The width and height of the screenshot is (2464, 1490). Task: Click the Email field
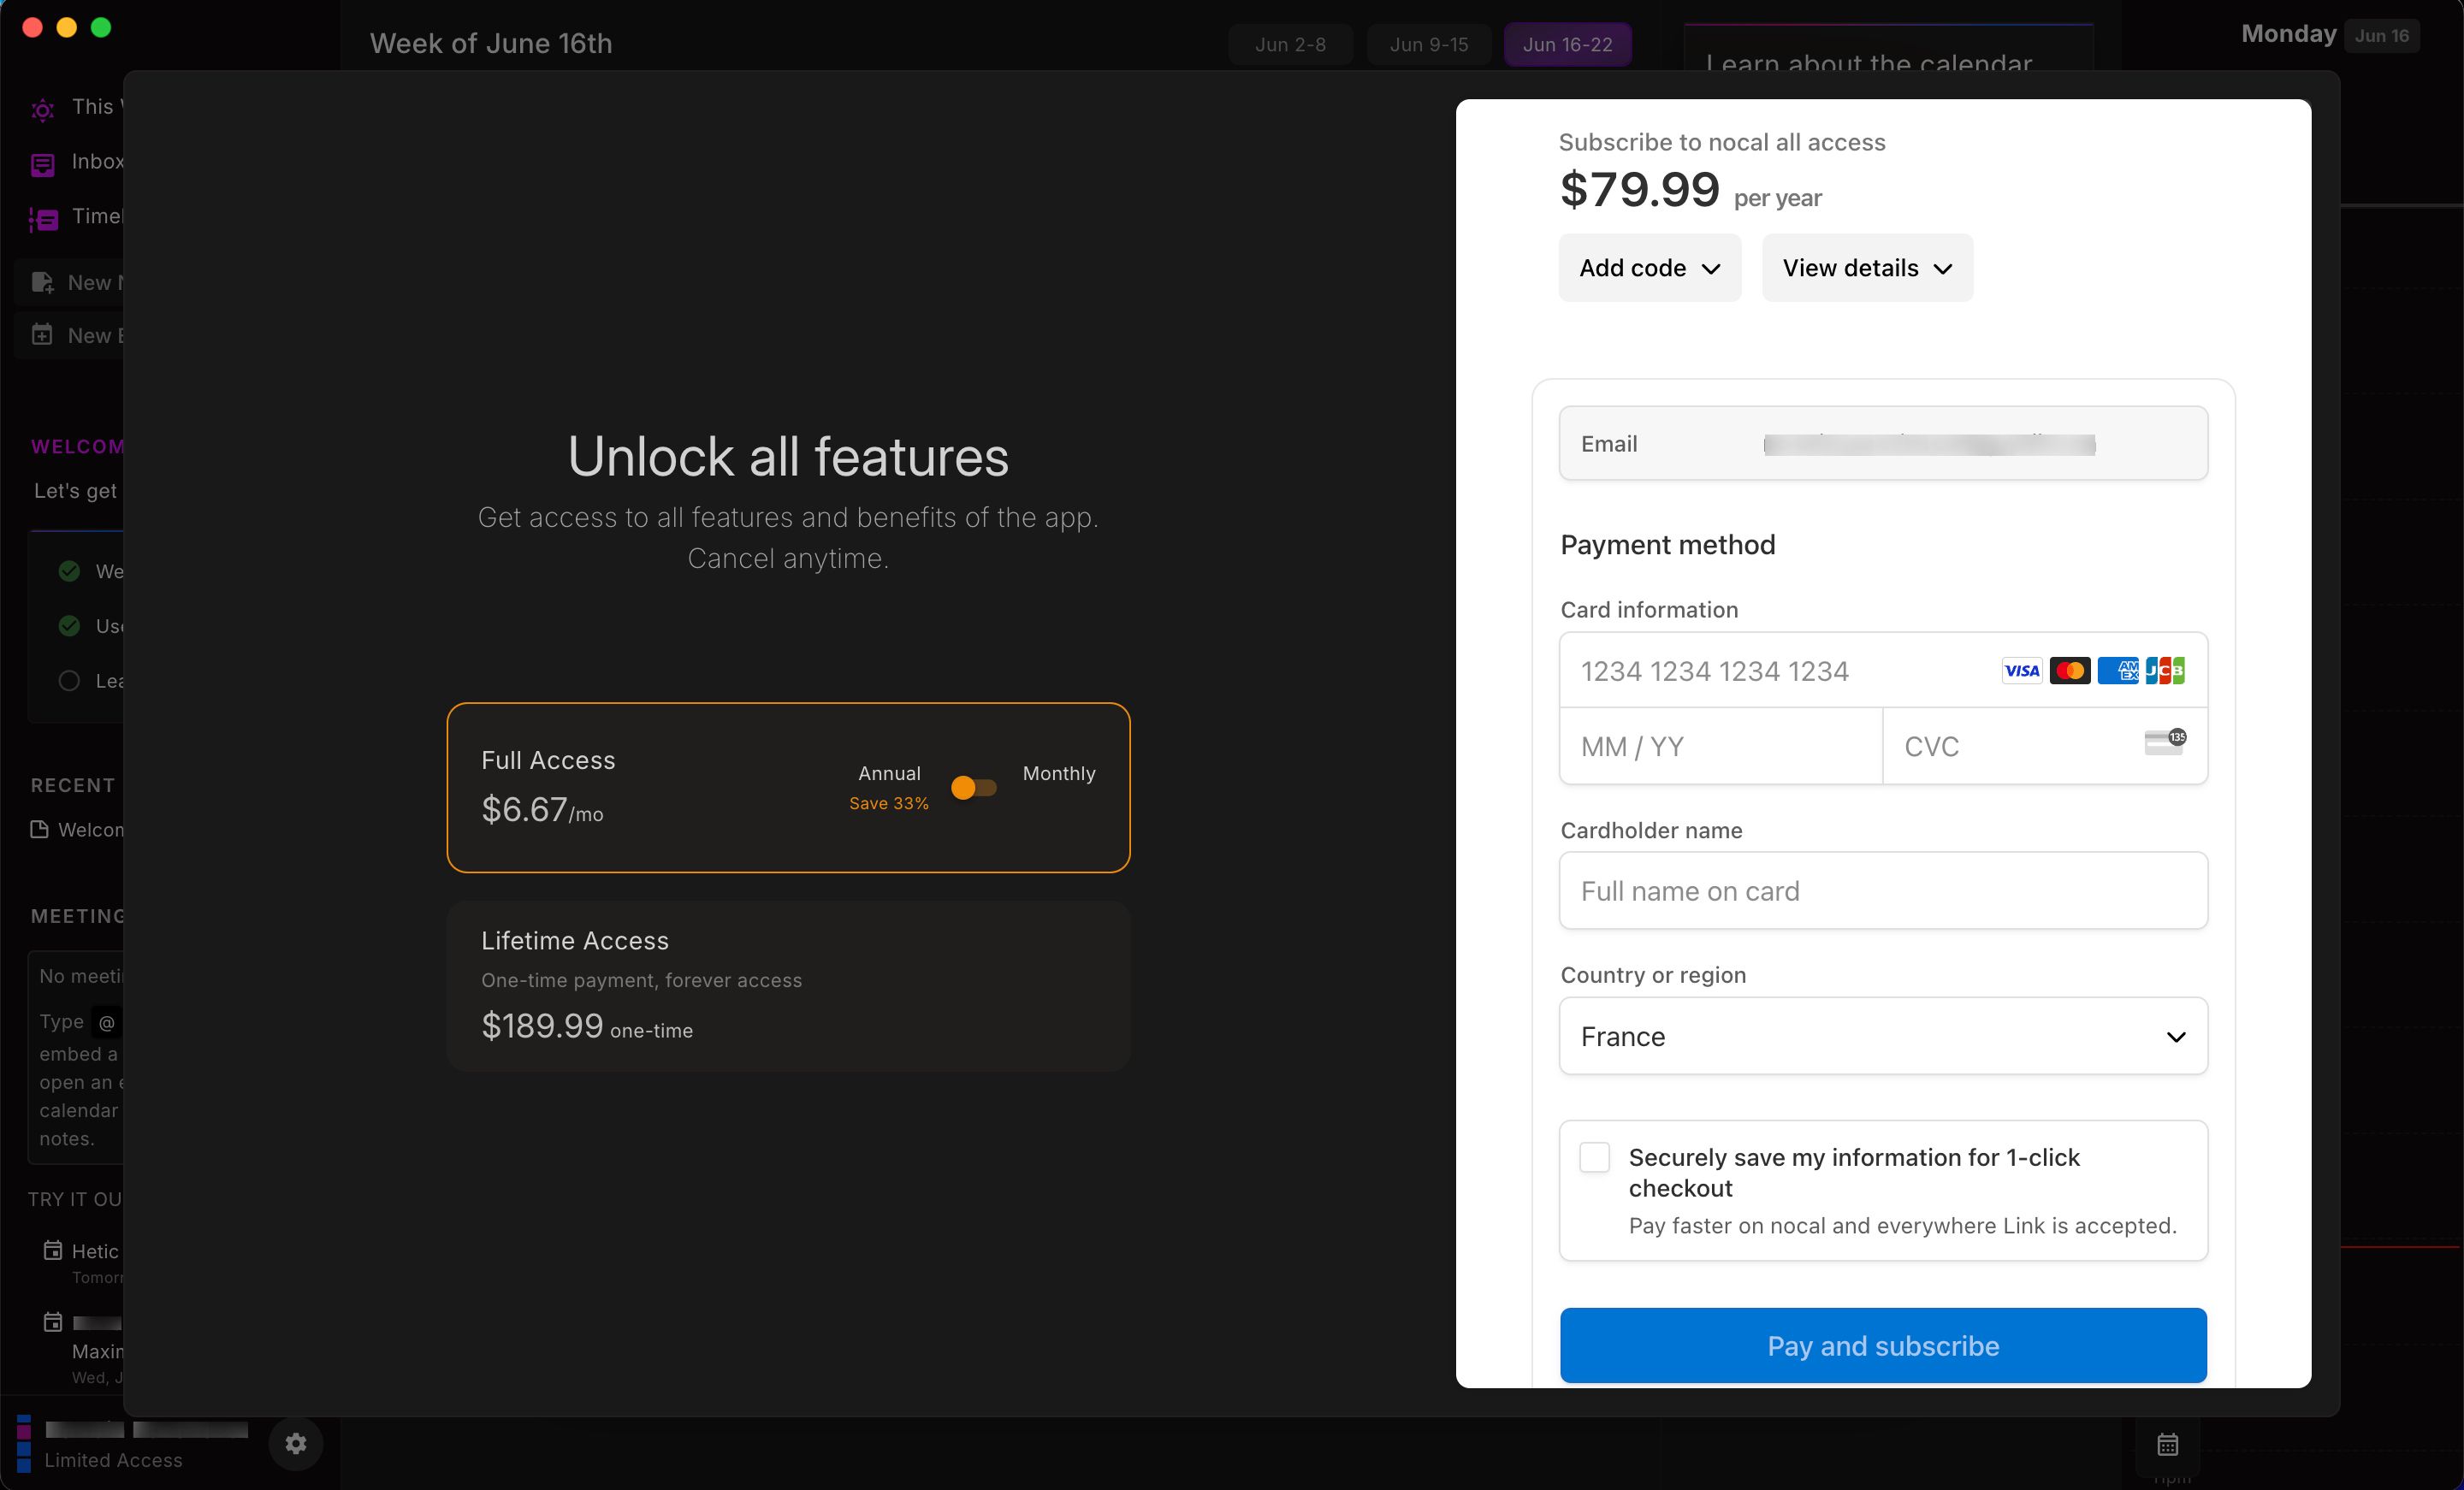click(1883, 443)
